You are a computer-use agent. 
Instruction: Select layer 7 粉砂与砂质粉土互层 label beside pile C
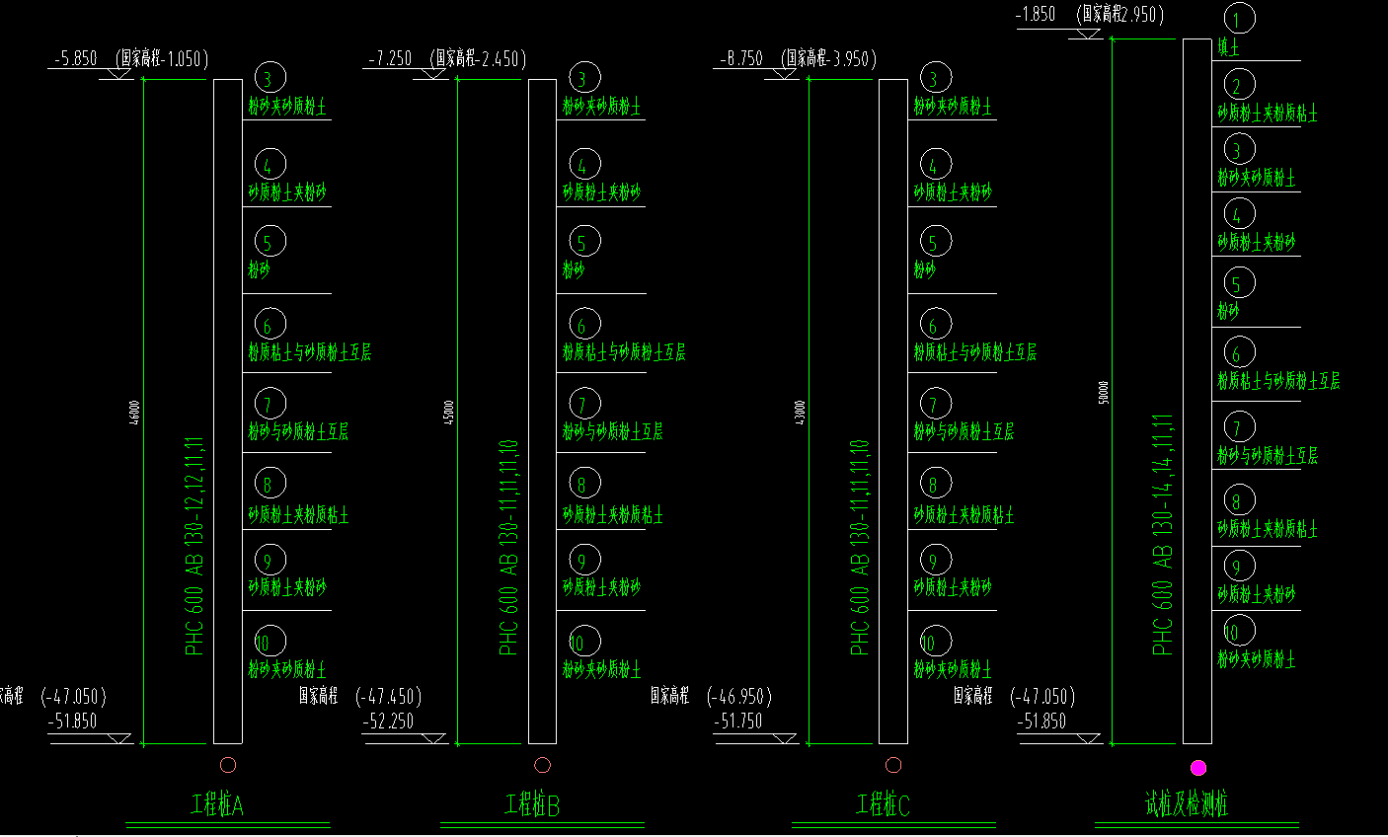point(964,432)
